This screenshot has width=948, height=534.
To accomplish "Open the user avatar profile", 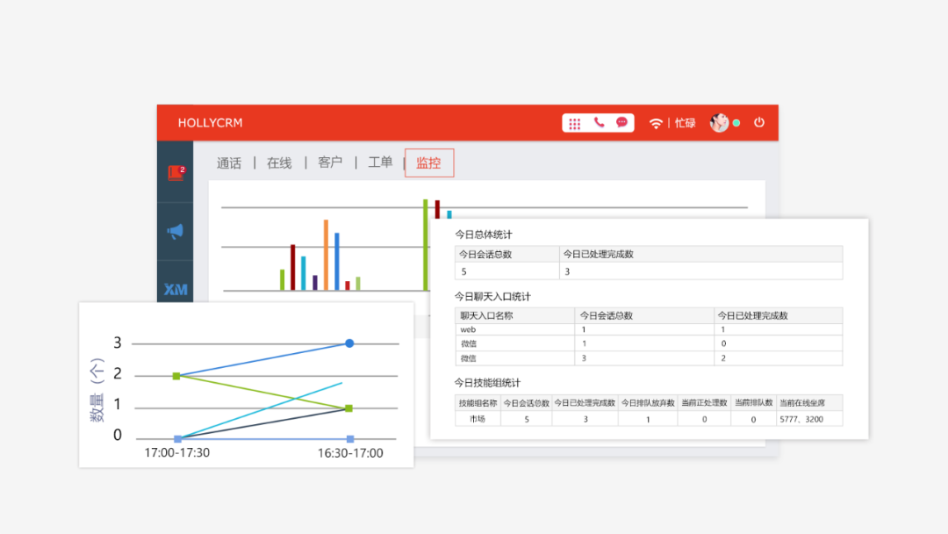I will [719, 123].
